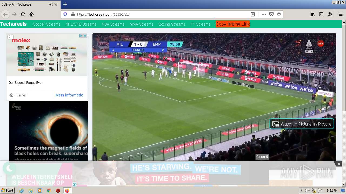The image size is (346, 194).
Task: Go forward to next page
Action: point(14,14)
